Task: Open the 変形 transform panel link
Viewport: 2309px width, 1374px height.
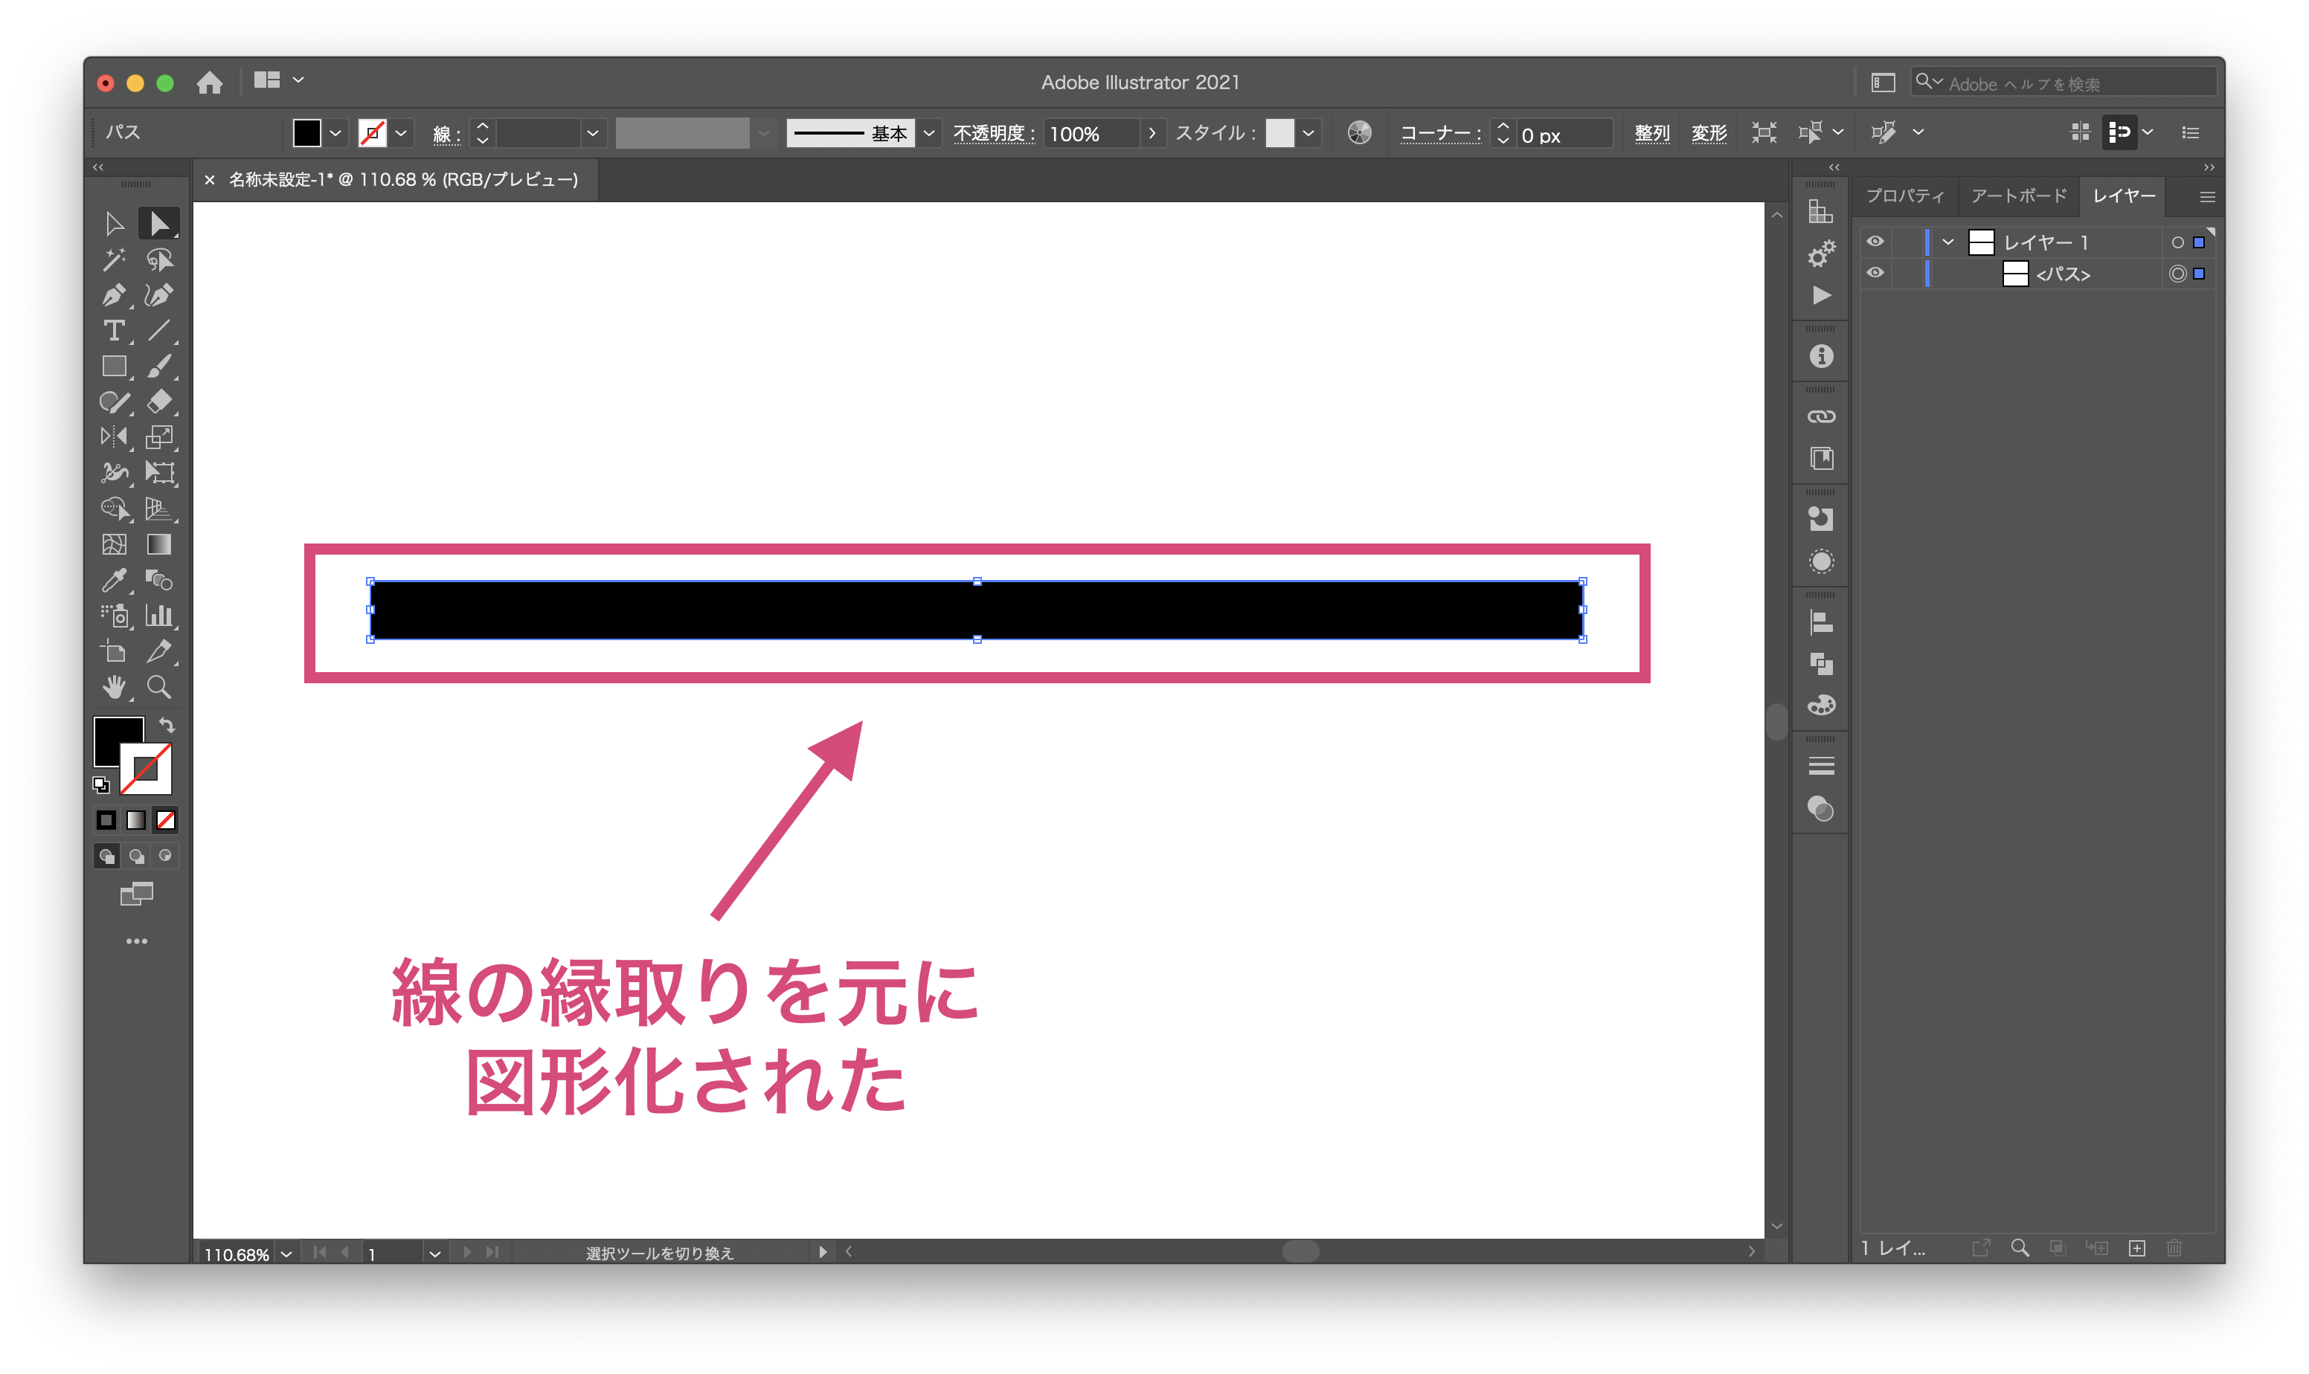Action: coord(1709,133)
